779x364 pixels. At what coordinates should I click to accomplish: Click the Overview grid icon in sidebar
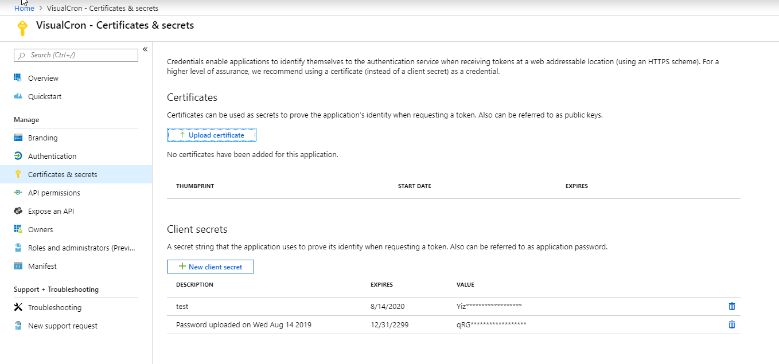[18, 78]
